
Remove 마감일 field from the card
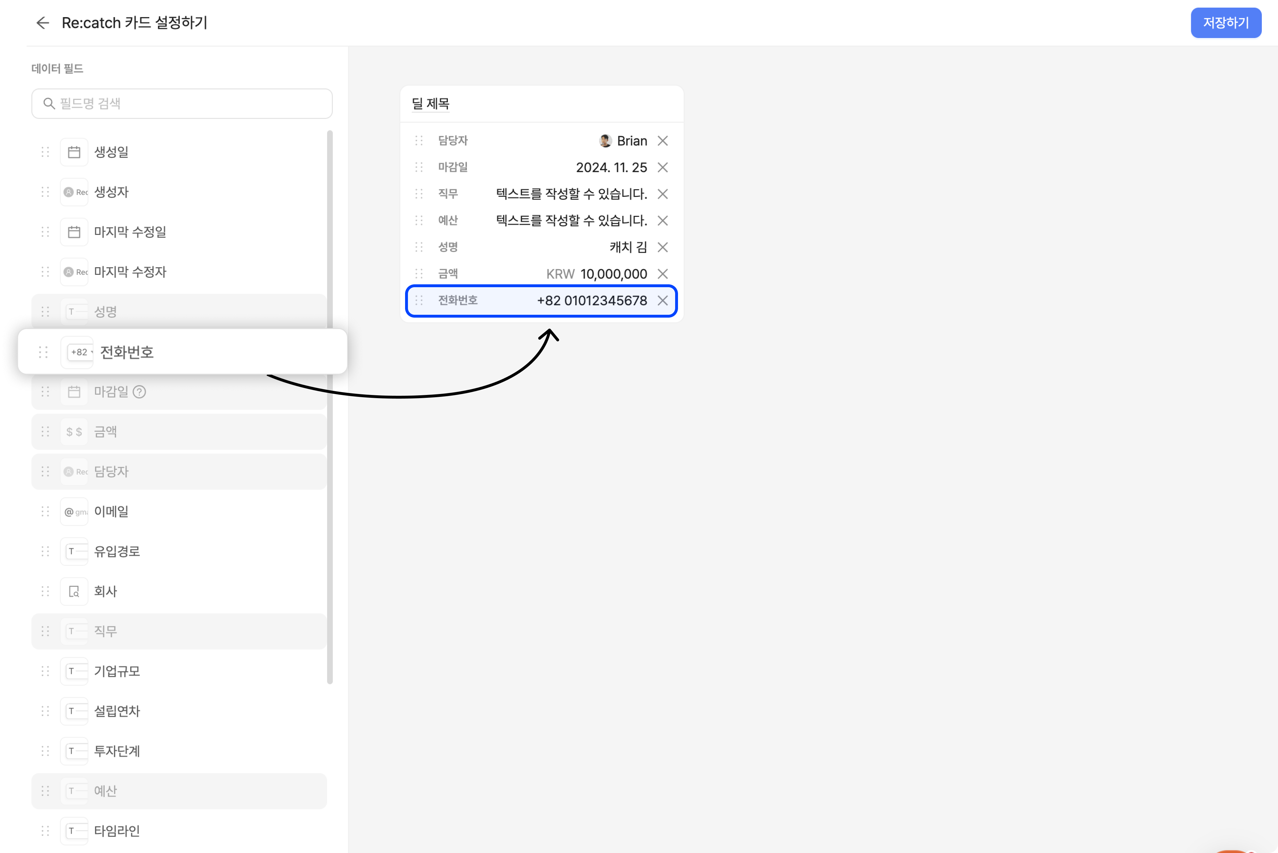click(662, 168)
